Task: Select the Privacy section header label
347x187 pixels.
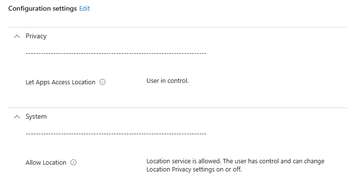Action: pyautogui.click(x=36, y=36)
